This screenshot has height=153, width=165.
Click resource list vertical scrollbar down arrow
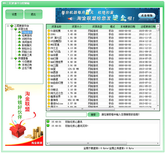coord(158,105)
